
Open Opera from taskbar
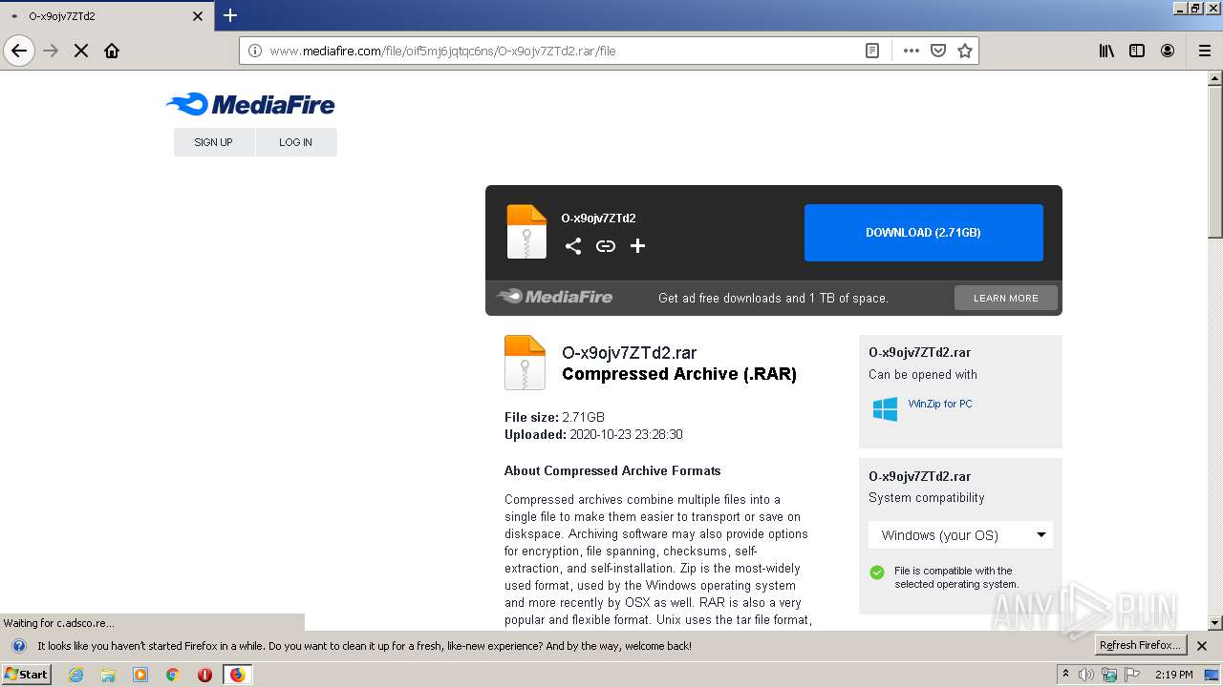204,675
